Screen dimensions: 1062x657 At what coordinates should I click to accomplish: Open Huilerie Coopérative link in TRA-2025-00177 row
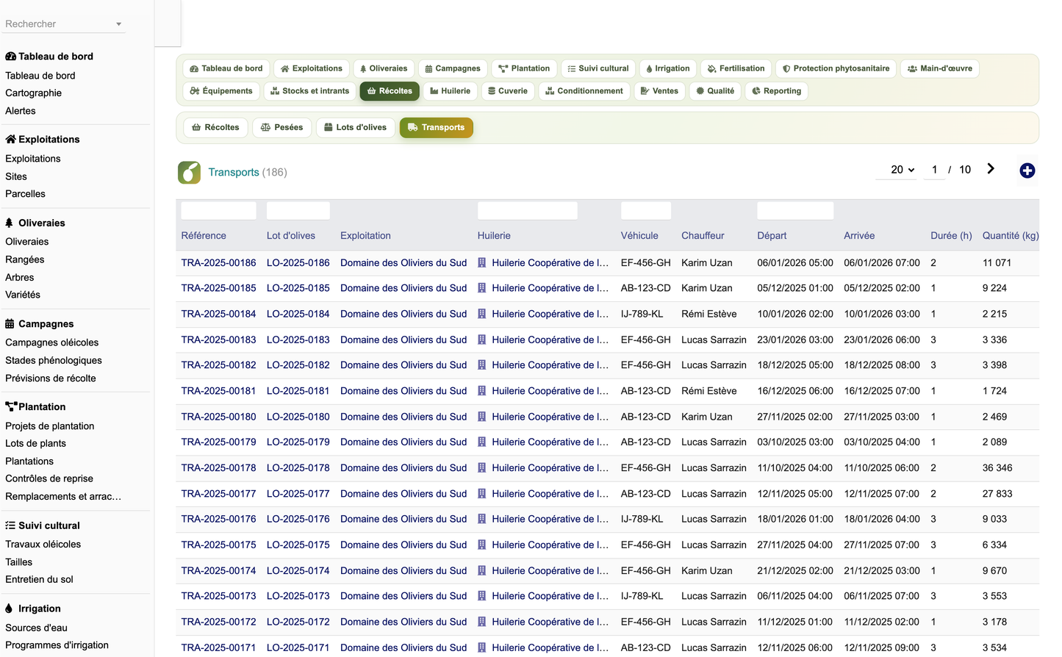tap(550, 494)
